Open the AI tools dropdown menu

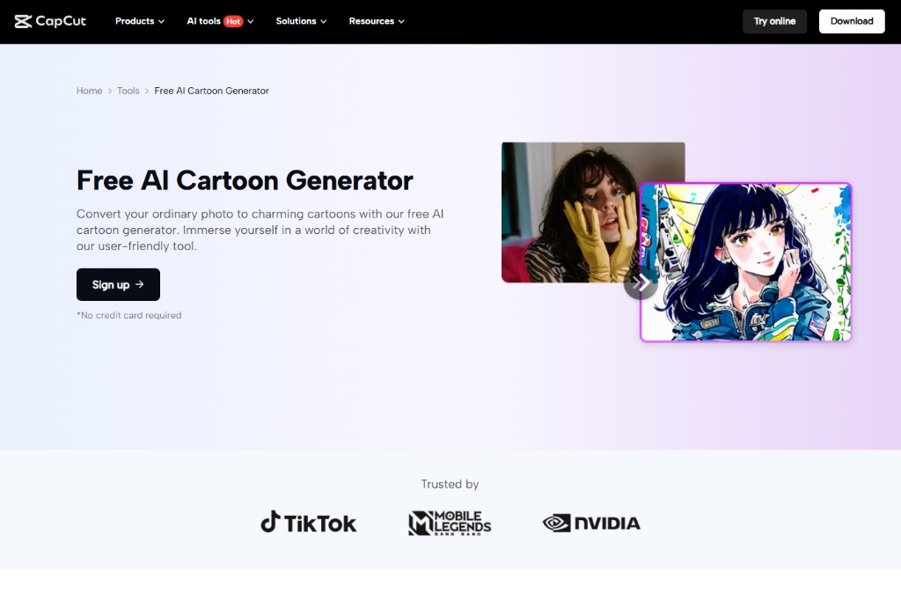[218, 20]
